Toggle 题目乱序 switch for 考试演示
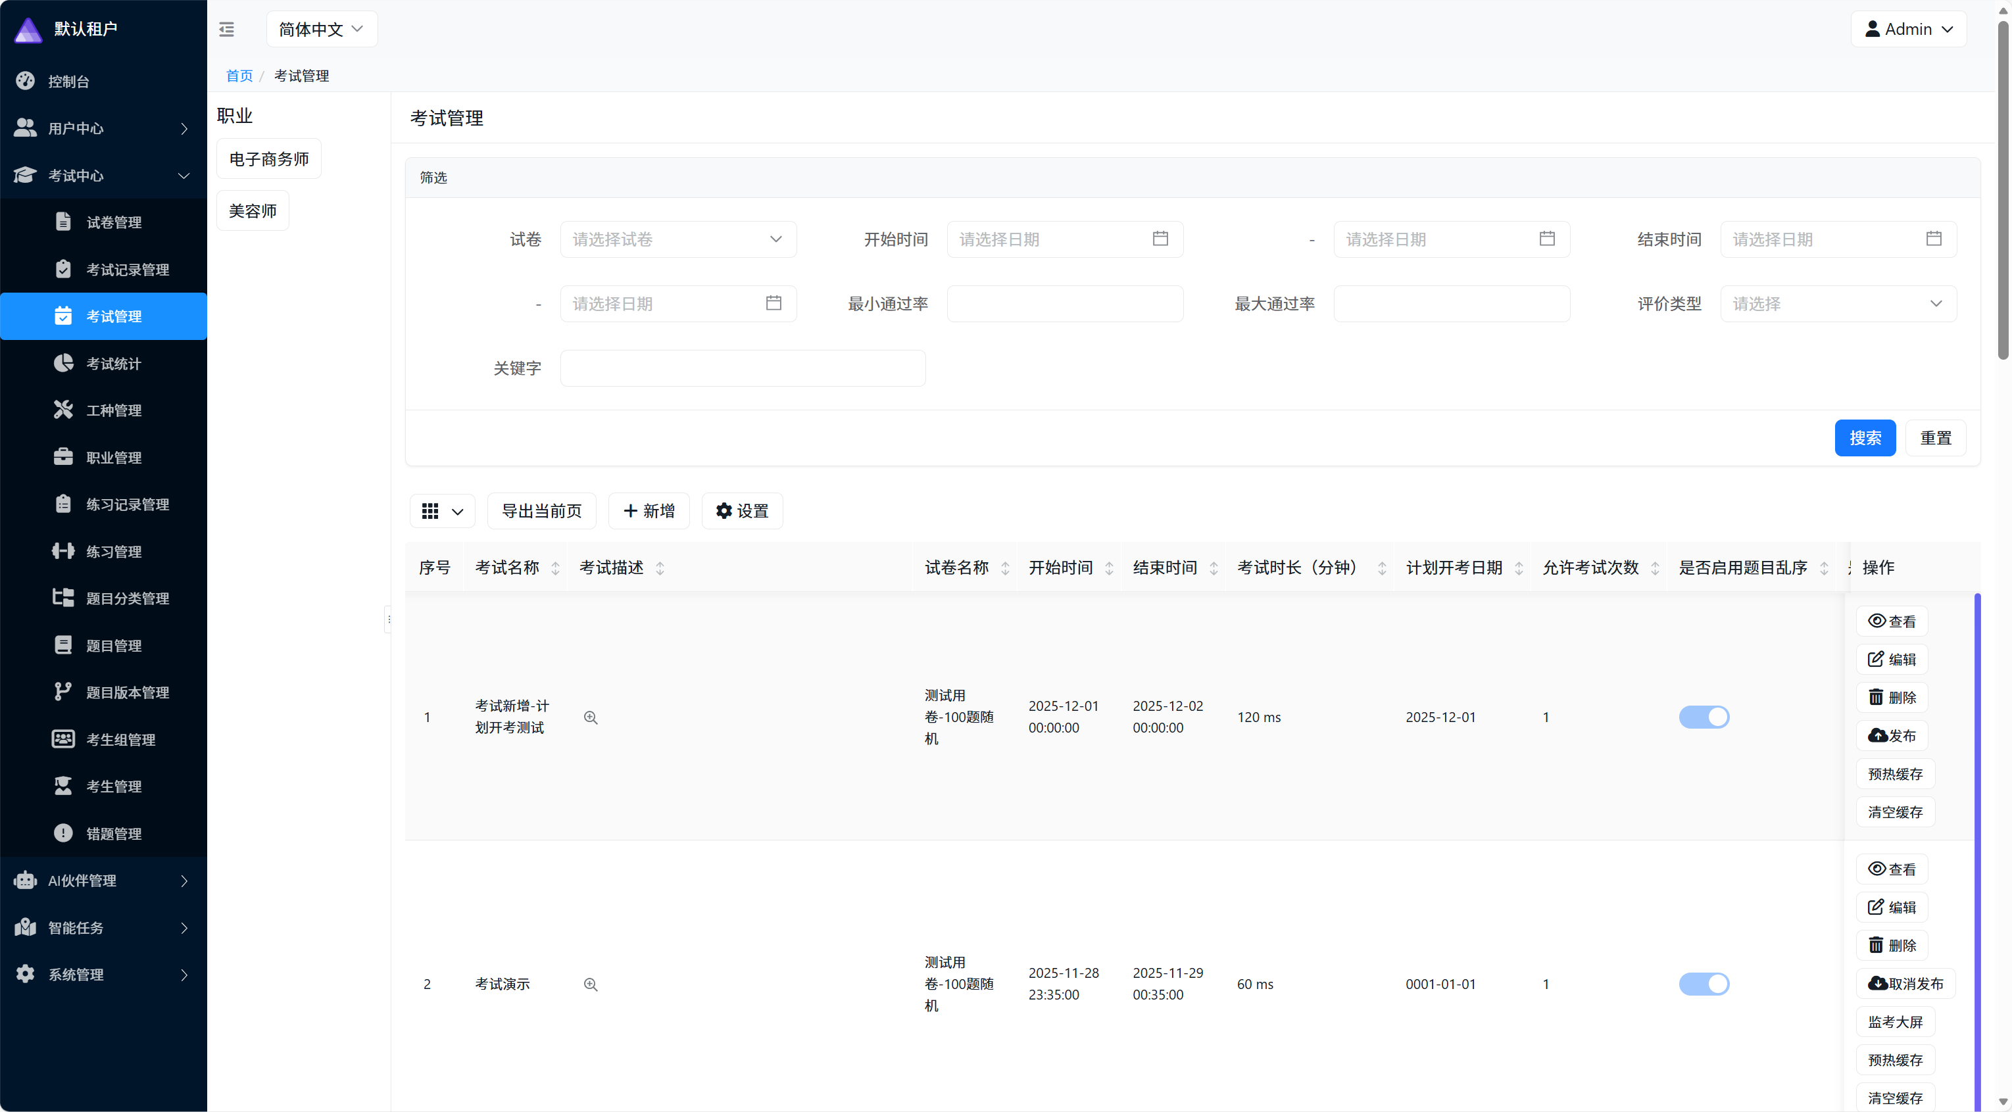The height and width of the screenshot is (1112, 2012). coord(1704,984)
